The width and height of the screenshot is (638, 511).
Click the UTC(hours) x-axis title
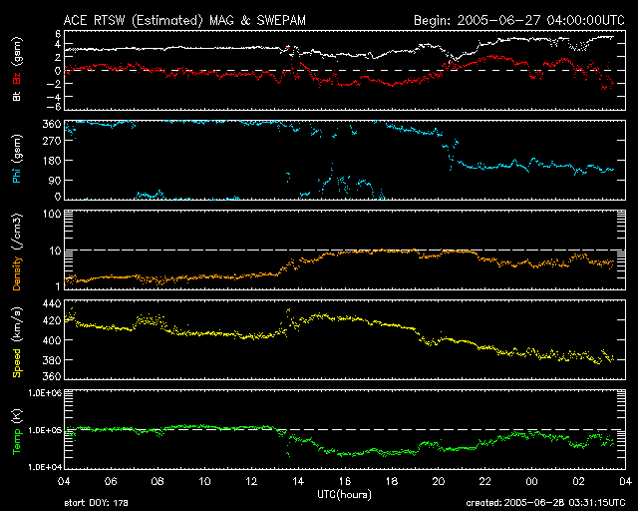(x=344, y=495)
